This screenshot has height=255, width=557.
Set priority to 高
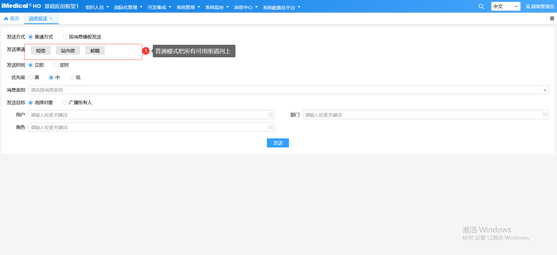pos(31,78)
